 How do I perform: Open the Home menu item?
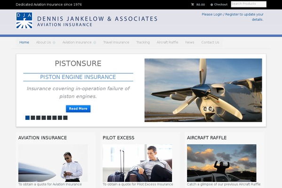pyautogui.click(x=24, y=42)
